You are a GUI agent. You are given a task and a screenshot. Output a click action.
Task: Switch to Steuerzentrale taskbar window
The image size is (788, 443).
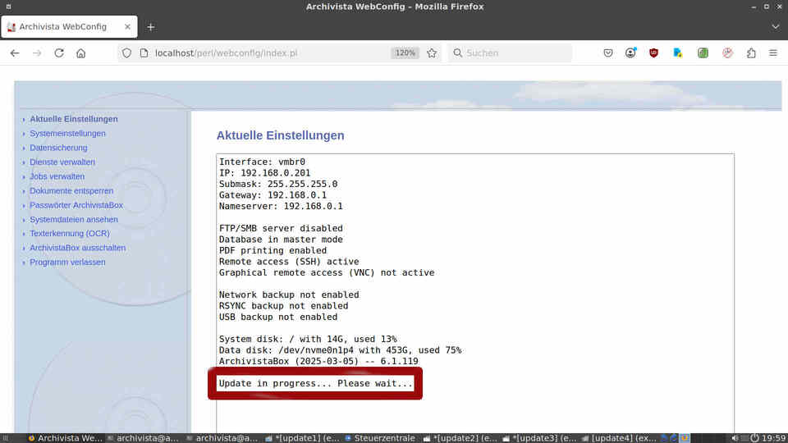coord(380,438)
